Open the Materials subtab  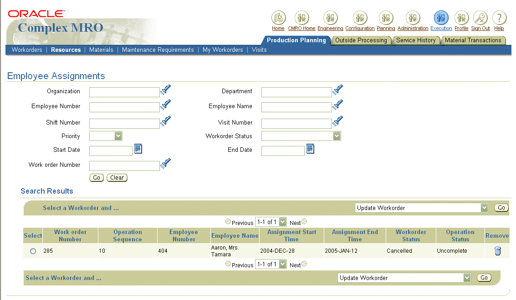(x=101, y=50)
